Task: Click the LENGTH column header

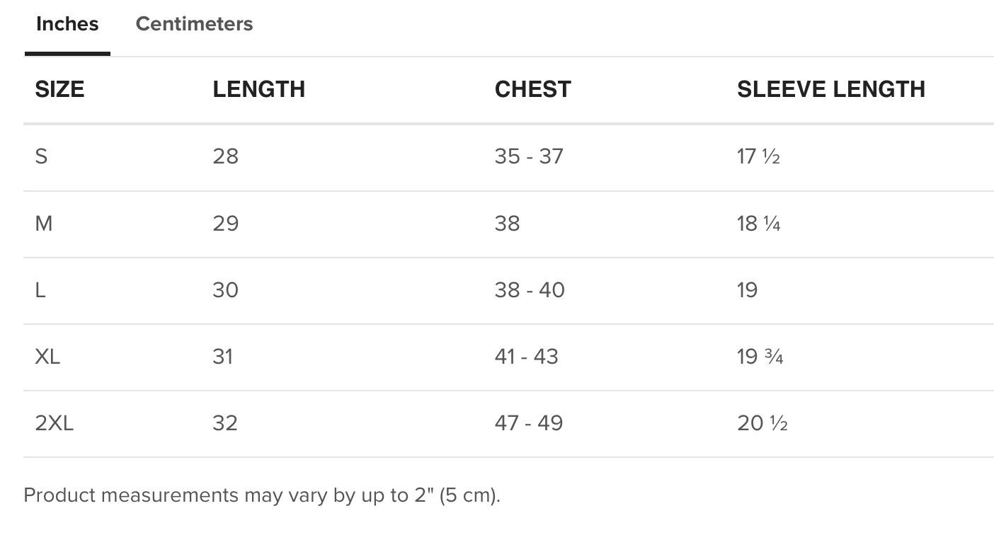Action: (x=258, y=89)
